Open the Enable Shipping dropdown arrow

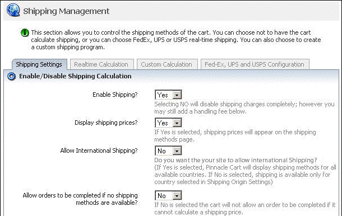coord(177,95)
